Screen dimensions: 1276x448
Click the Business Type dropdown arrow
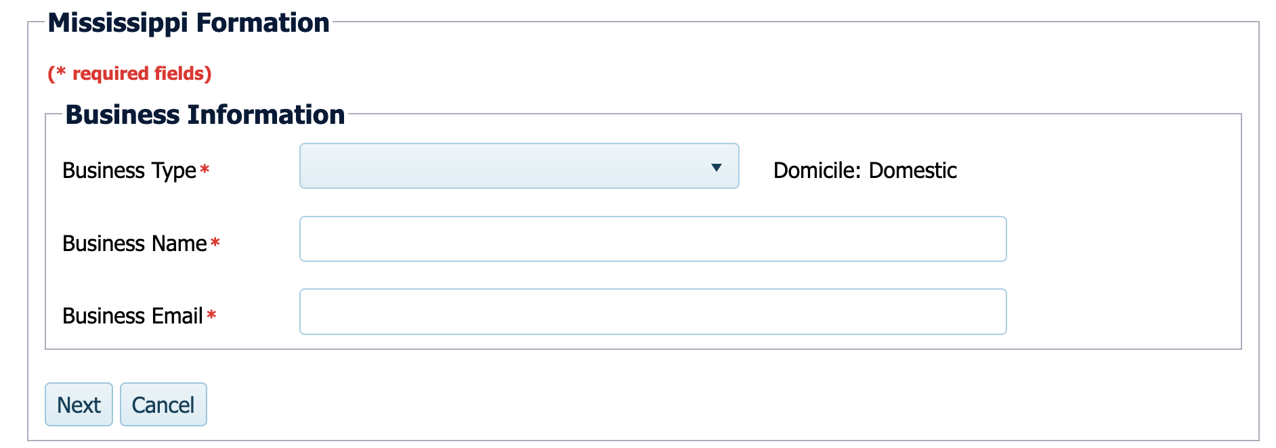click(x=716, y=167)
